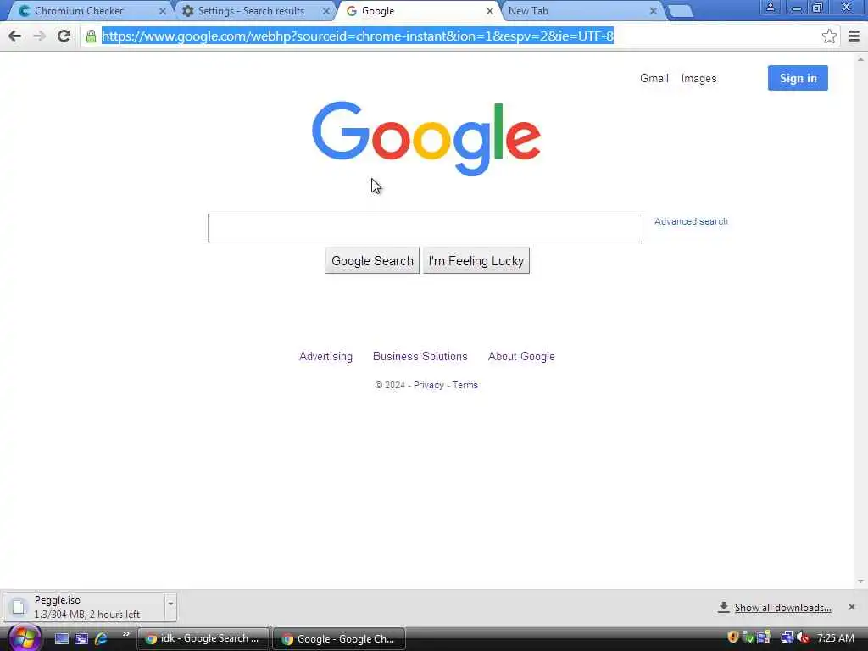
Task: Open Images link
Action: tap(698, 79)
